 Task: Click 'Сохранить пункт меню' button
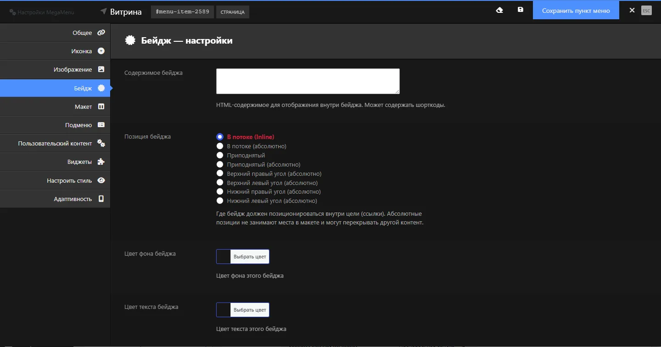click(576, 10)
